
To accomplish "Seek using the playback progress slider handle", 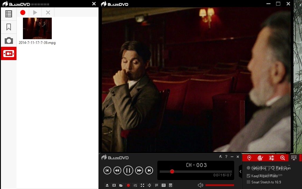I will [x=172, y=171].
